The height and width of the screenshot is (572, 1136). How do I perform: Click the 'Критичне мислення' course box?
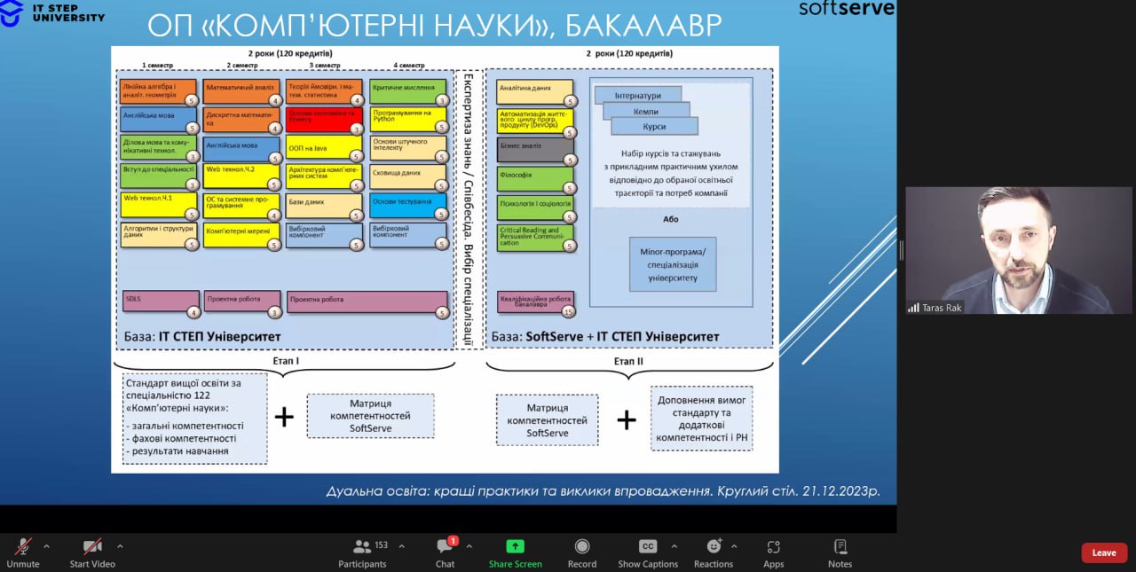tap(408, 92)
